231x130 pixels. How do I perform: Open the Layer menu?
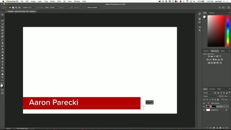[40, 1]
